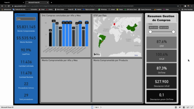Share report on LinkedIn
This screenshot has width=194, height=109.
(x=176, y=107)
